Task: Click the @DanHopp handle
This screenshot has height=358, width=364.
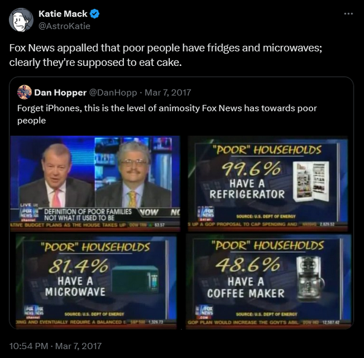Action: tap(113, 93)
